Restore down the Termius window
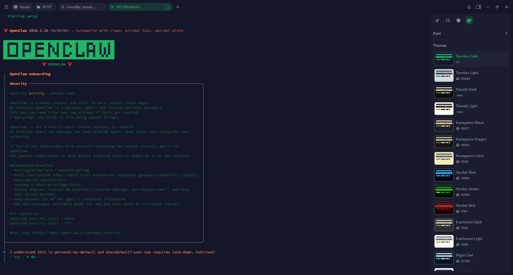The height and width of the screenshot is (275, 513). [x=497, y=7]
